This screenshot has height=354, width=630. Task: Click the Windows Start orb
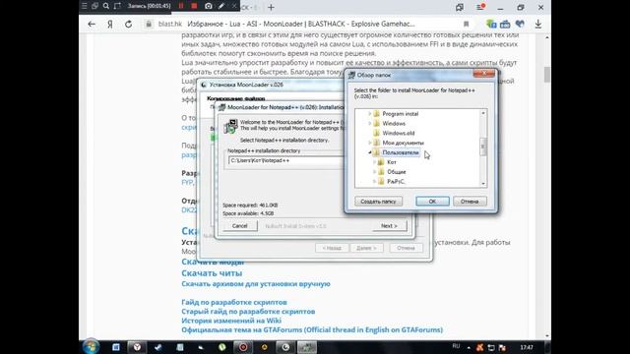click(x=91, y=347)
